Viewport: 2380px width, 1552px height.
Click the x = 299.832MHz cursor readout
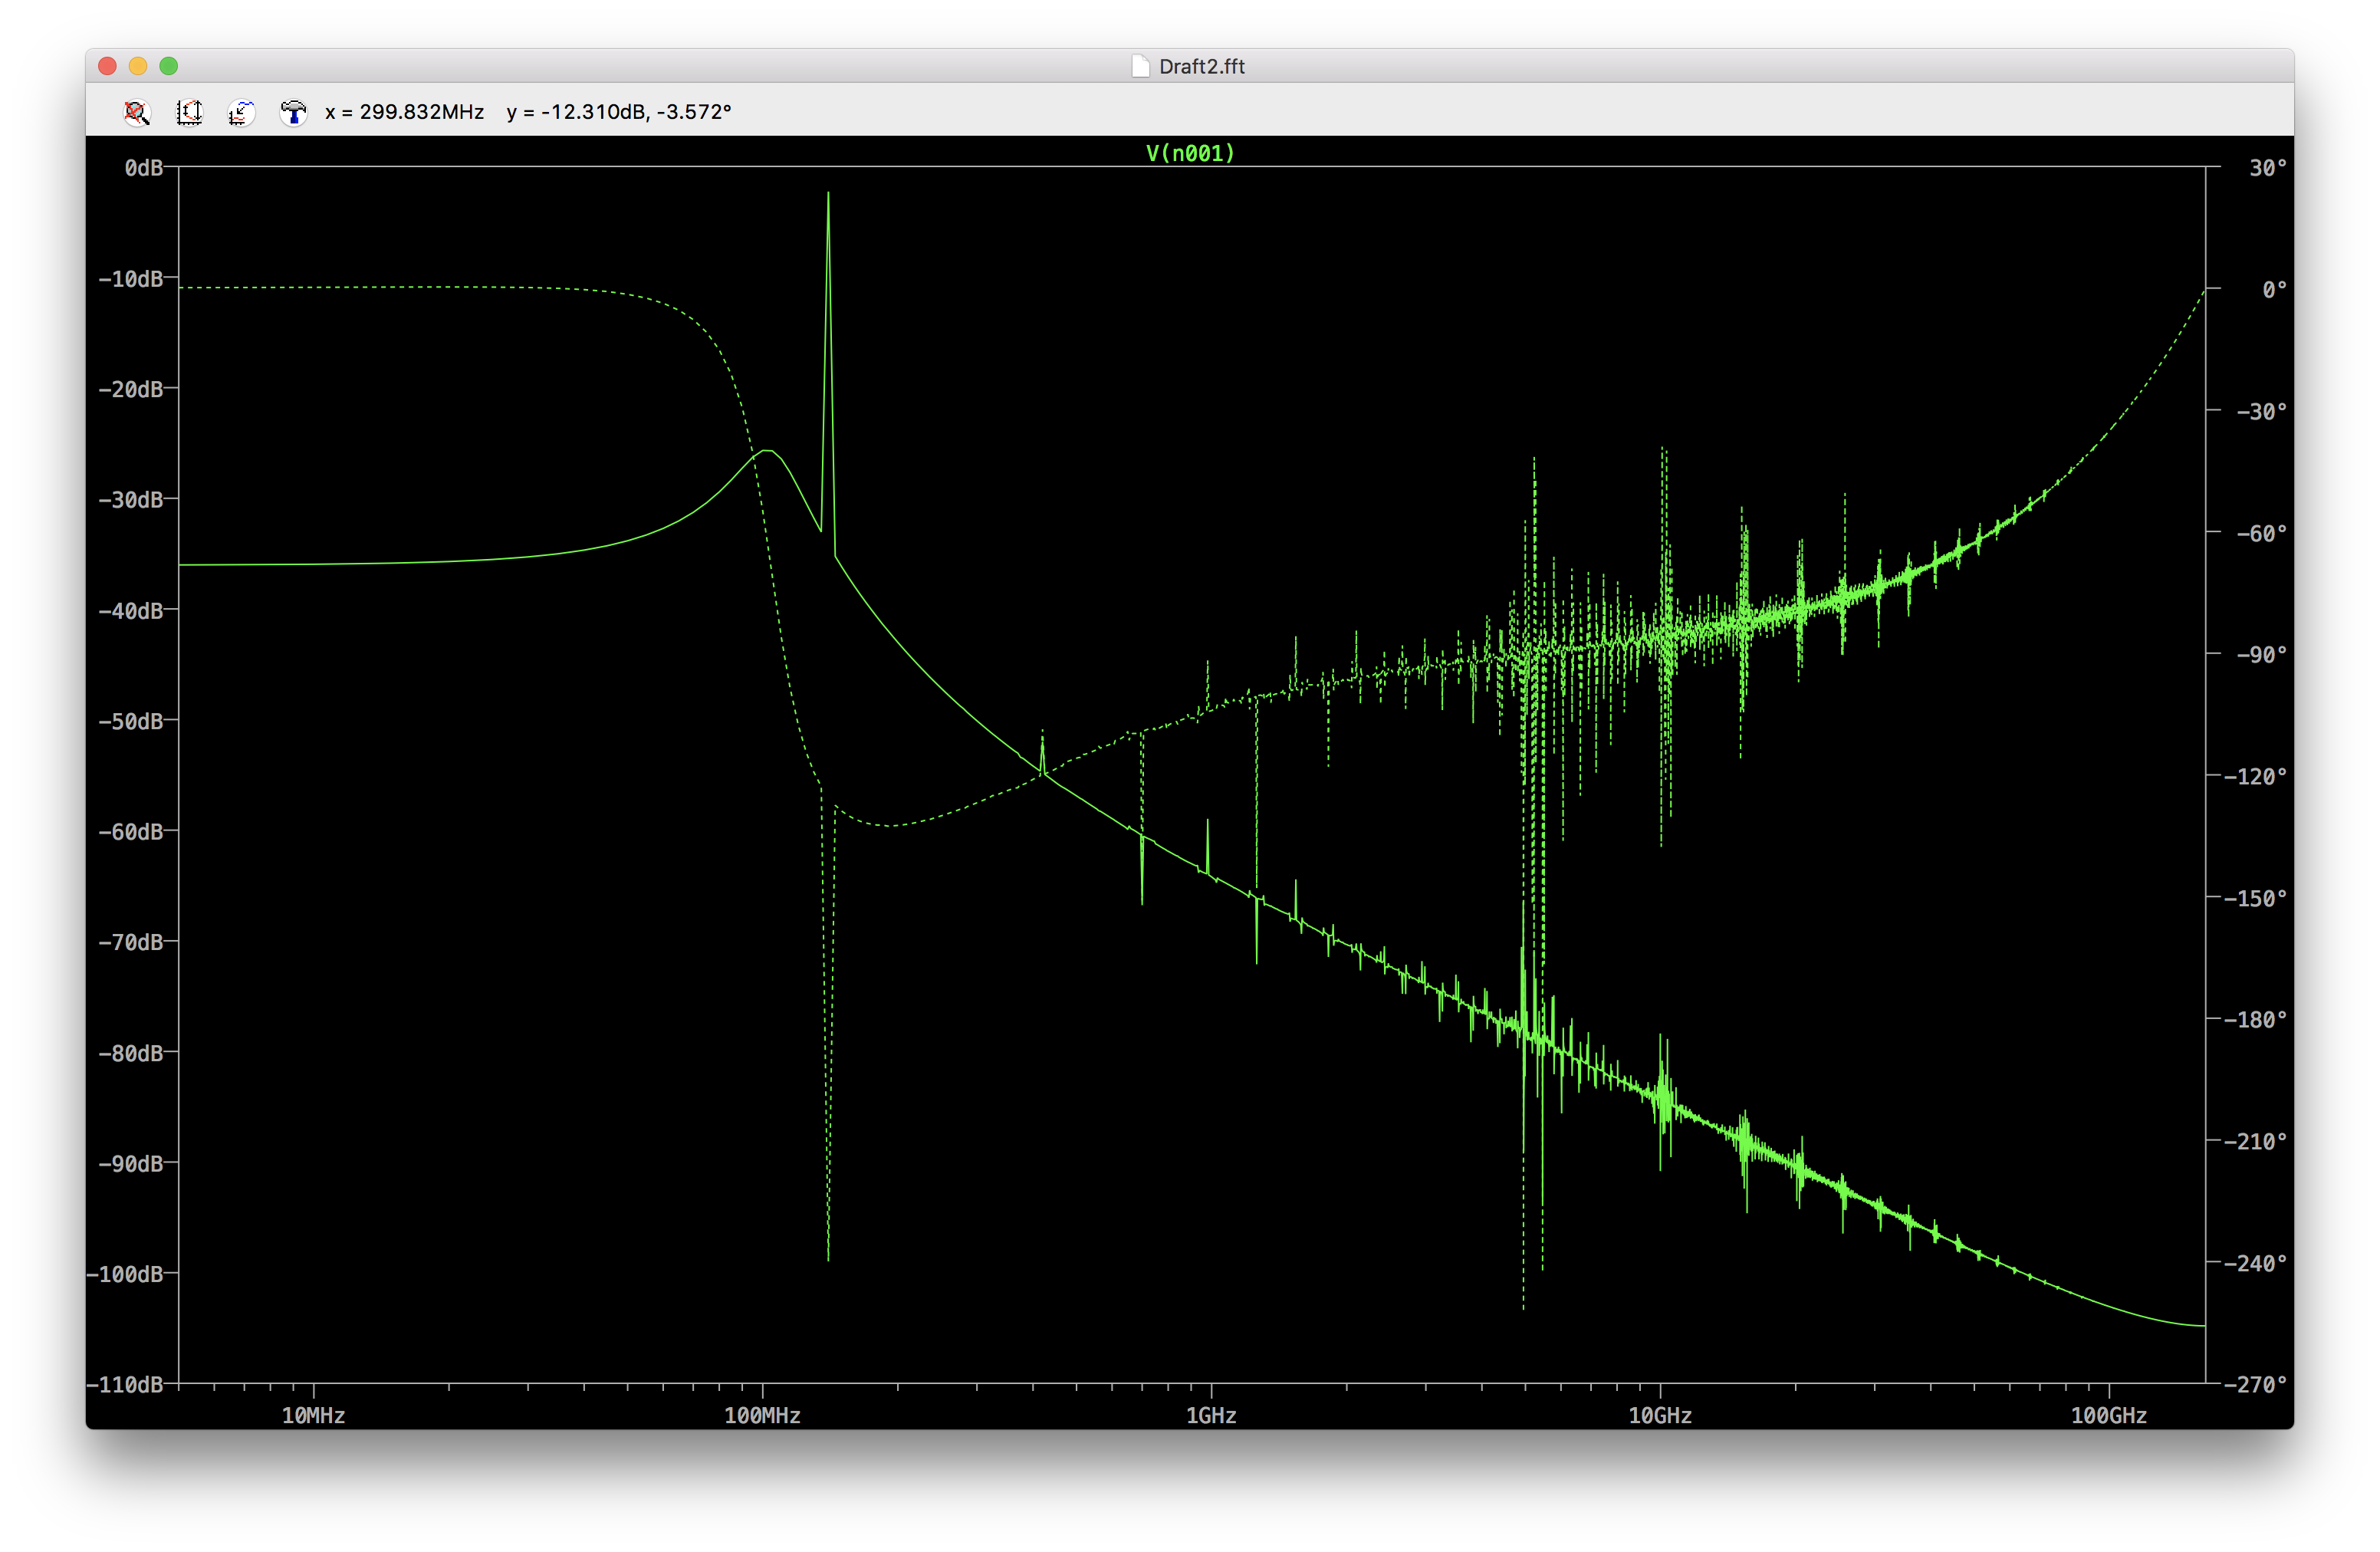(404, 112)
